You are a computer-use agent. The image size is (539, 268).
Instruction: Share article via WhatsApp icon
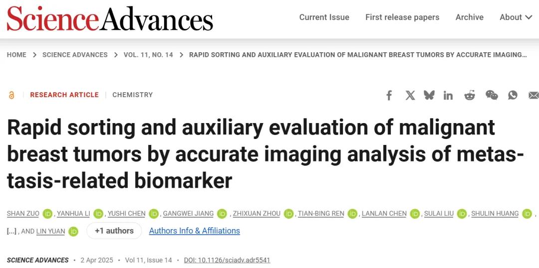(513, 95)
